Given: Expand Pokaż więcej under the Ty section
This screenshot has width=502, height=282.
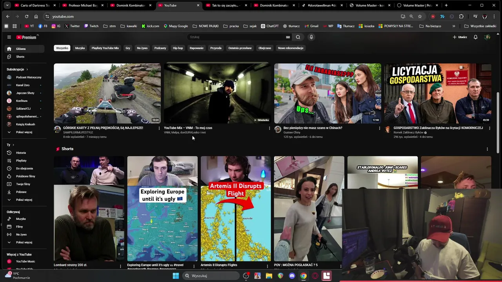Looking at the screenshot, I should point(24,200).
